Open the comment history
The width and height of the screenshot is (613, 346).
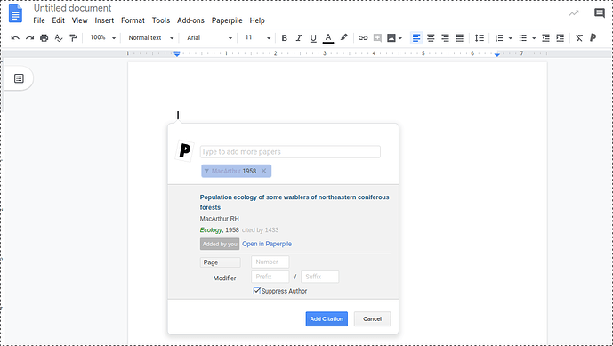pyautogui.click(x=600, y=13)
